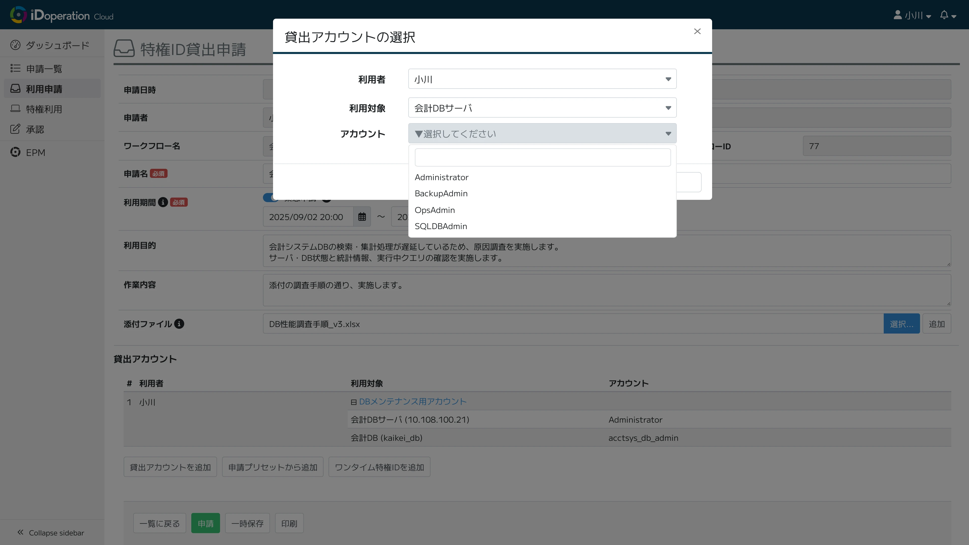Image resolution: width=969 pixels, height=545 pixels.
Task: Open the 利用対象 dropdown showing 会計DBサーバ
Action: [542, 107]
